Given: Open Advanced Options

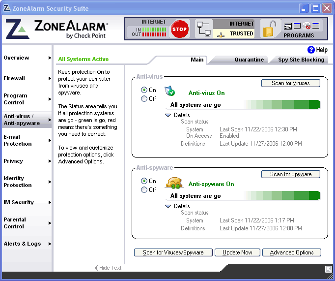Looking at the screenshot, I should pyautogui.click(x=292, y=252).
